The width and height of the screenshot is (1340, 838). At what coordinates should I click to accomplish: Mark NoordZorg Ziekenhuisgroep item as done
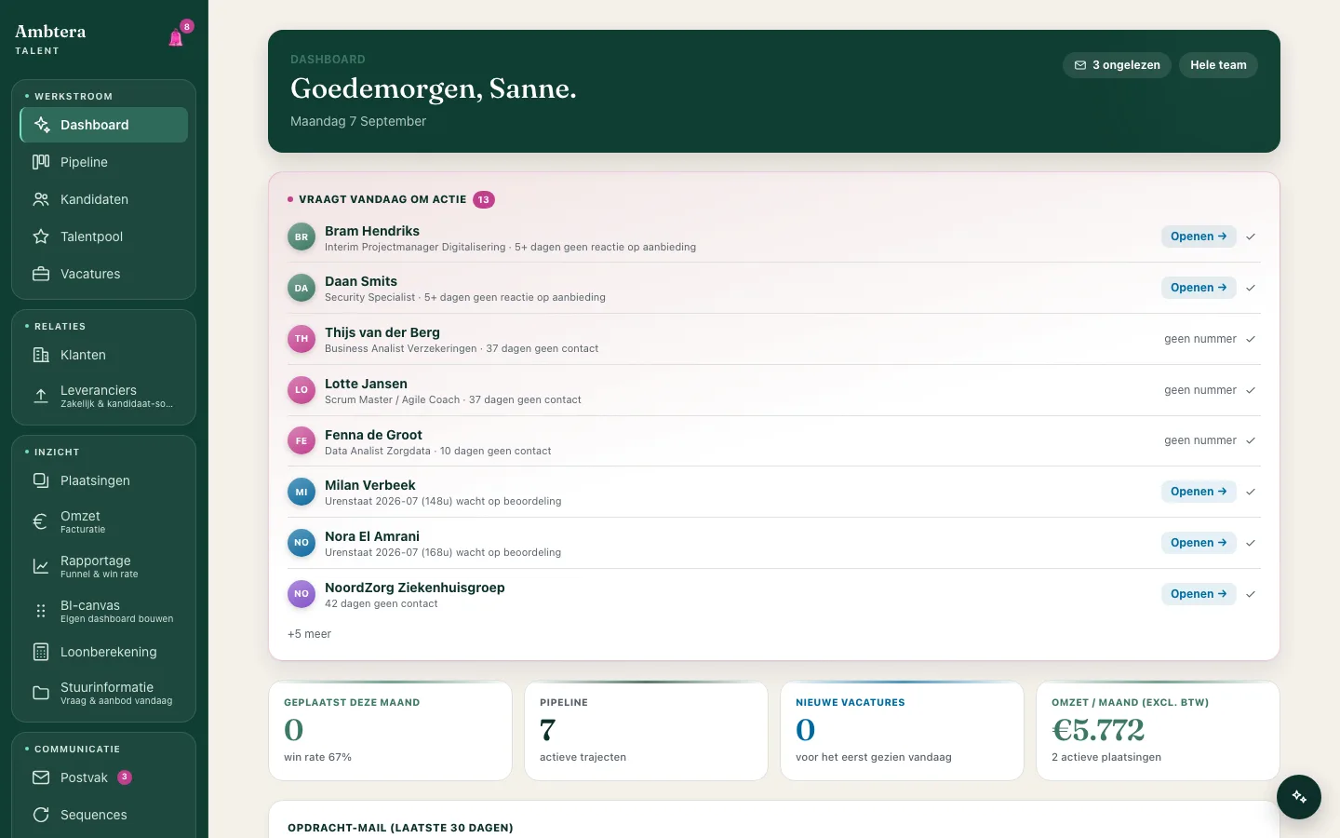tap(1251, 594)
